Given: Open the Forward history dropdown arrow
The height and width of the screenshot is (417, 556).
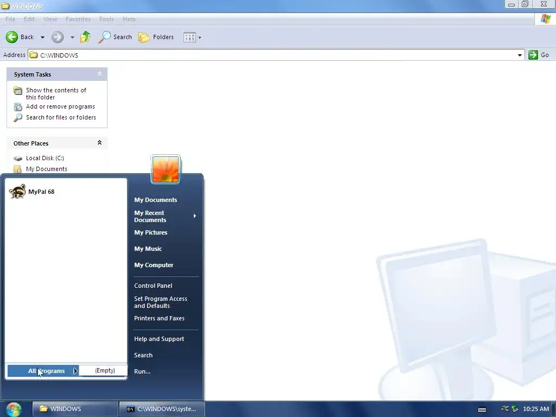Looking at the screenshot, I should (72, 37).
